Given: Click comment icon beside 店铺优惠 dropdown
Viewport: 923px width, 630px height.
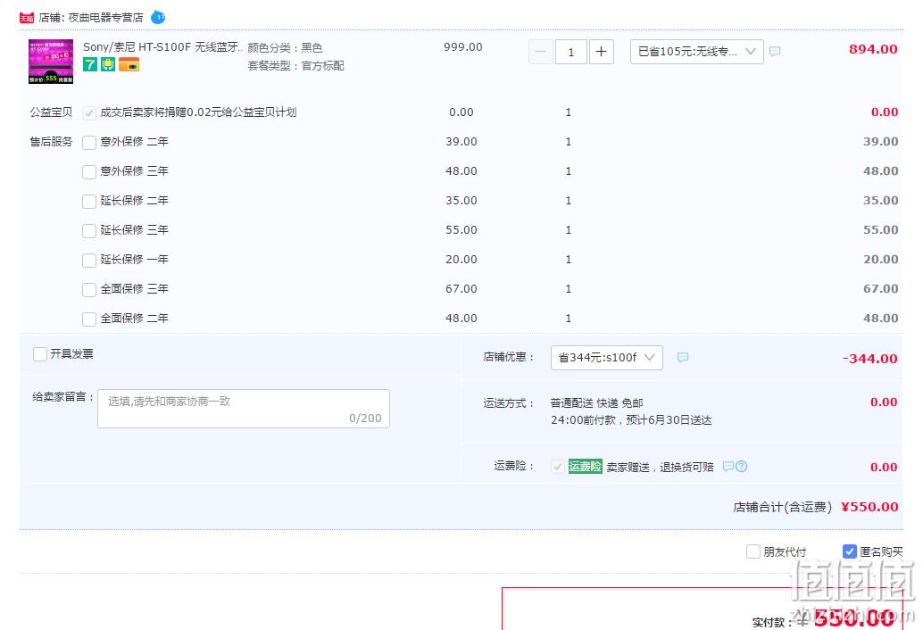Looking at the screenshot, I should pyautogui.click(x=683, y=358).
